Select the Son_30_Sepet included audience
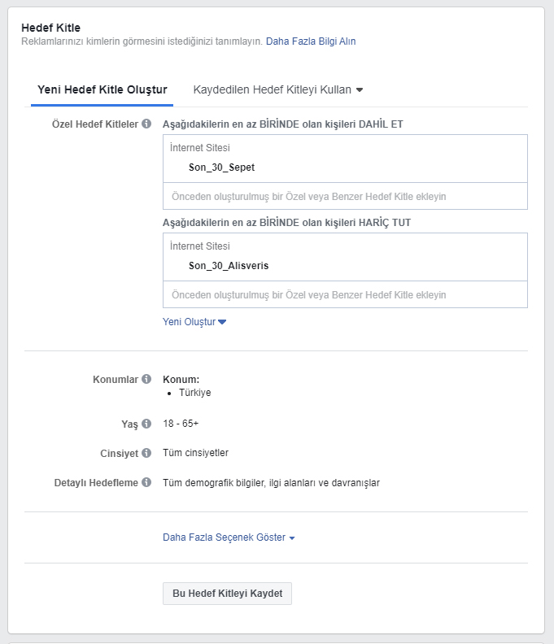 (x=221, y=168)
